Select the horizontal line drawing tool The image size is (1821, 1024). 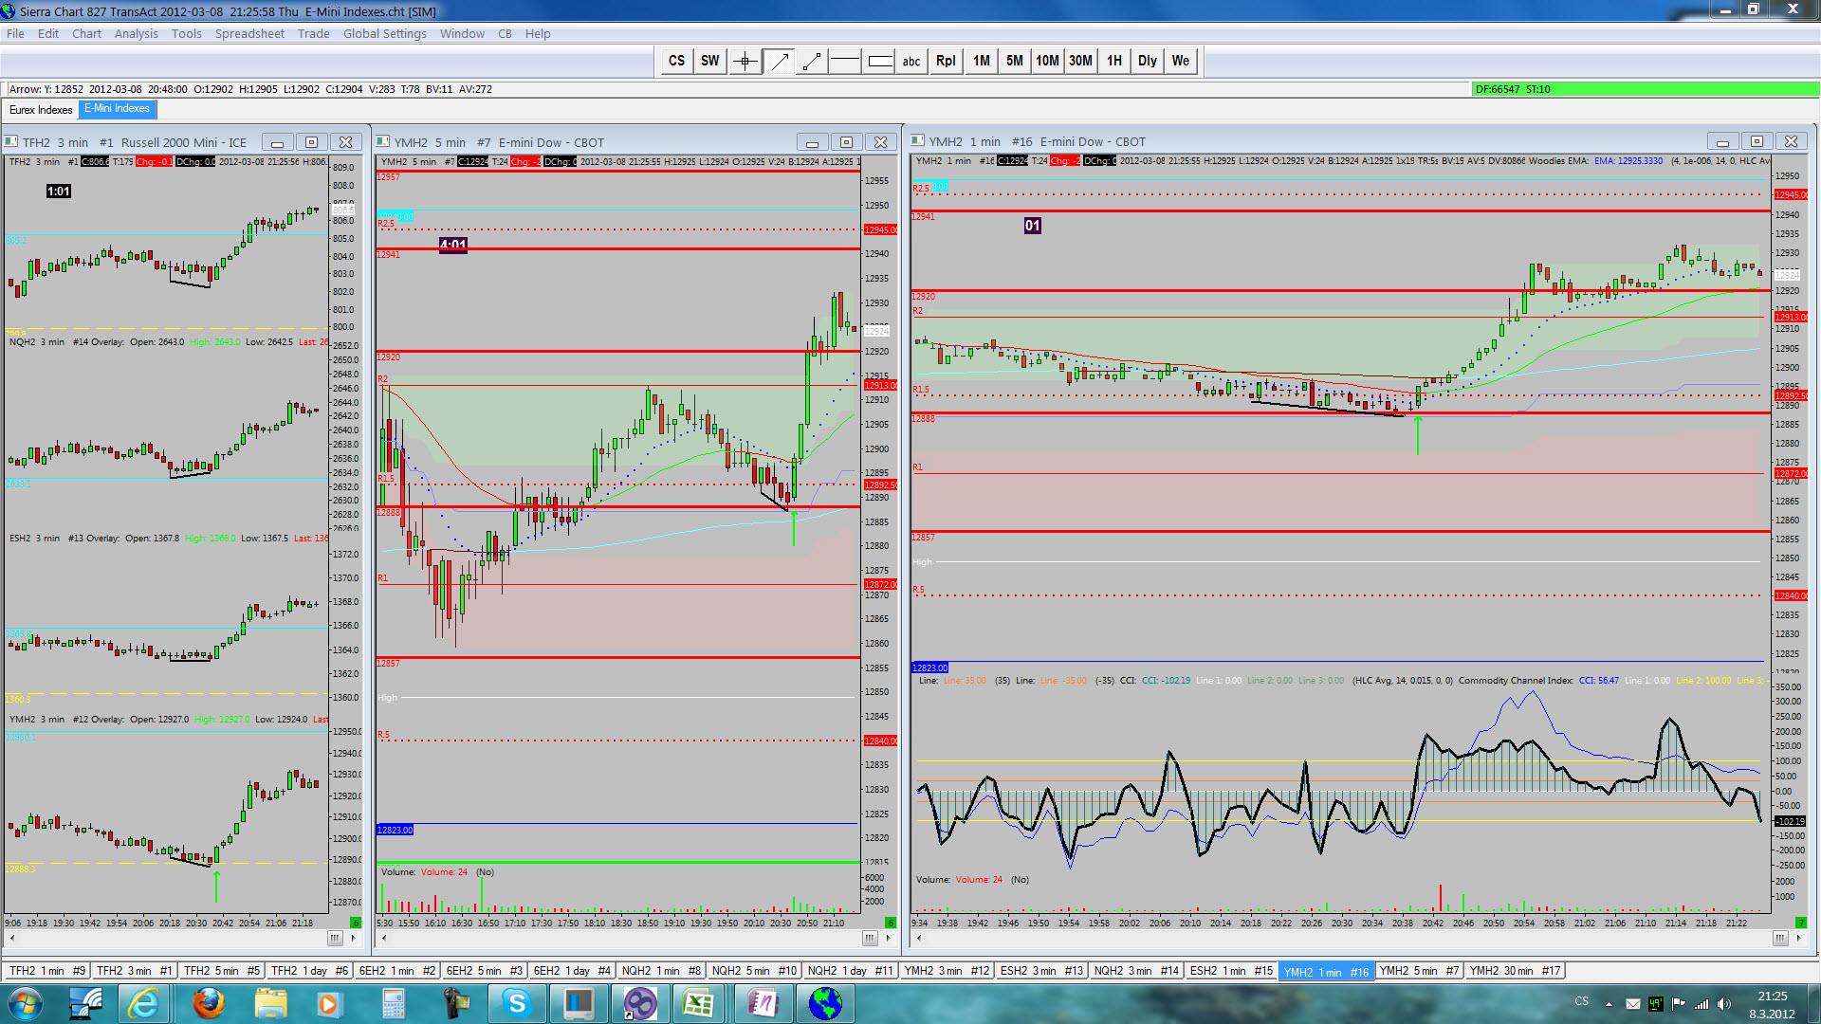click(844, 62)
